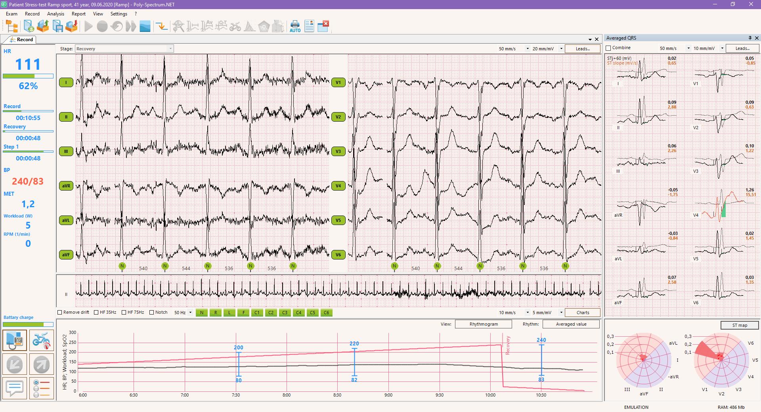Open the Record tab list dropdown arrow
This screenshot has width=761, height=412.
point(590,39)
